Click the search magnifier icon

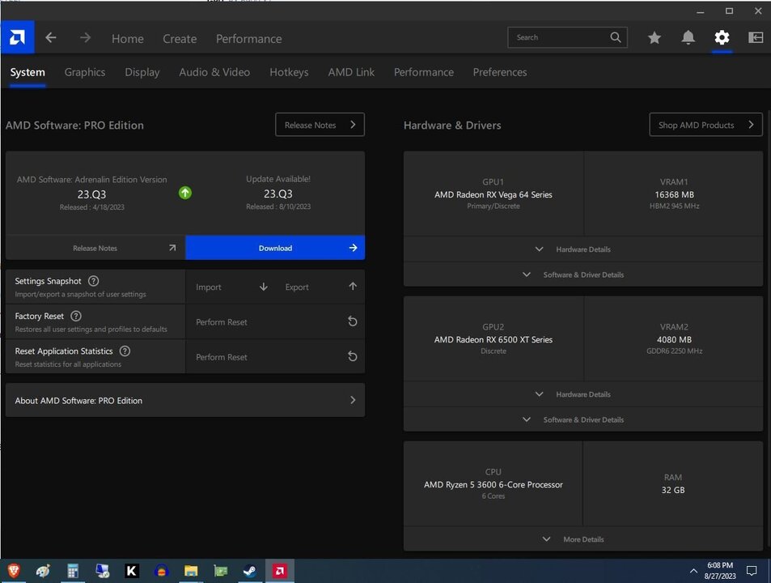[616, 37]
